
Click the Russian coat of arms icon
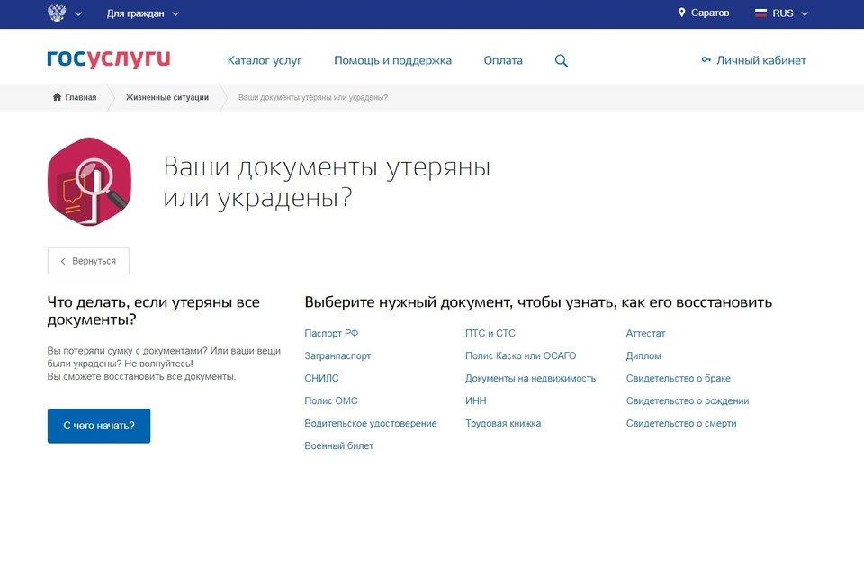[57, 13]
